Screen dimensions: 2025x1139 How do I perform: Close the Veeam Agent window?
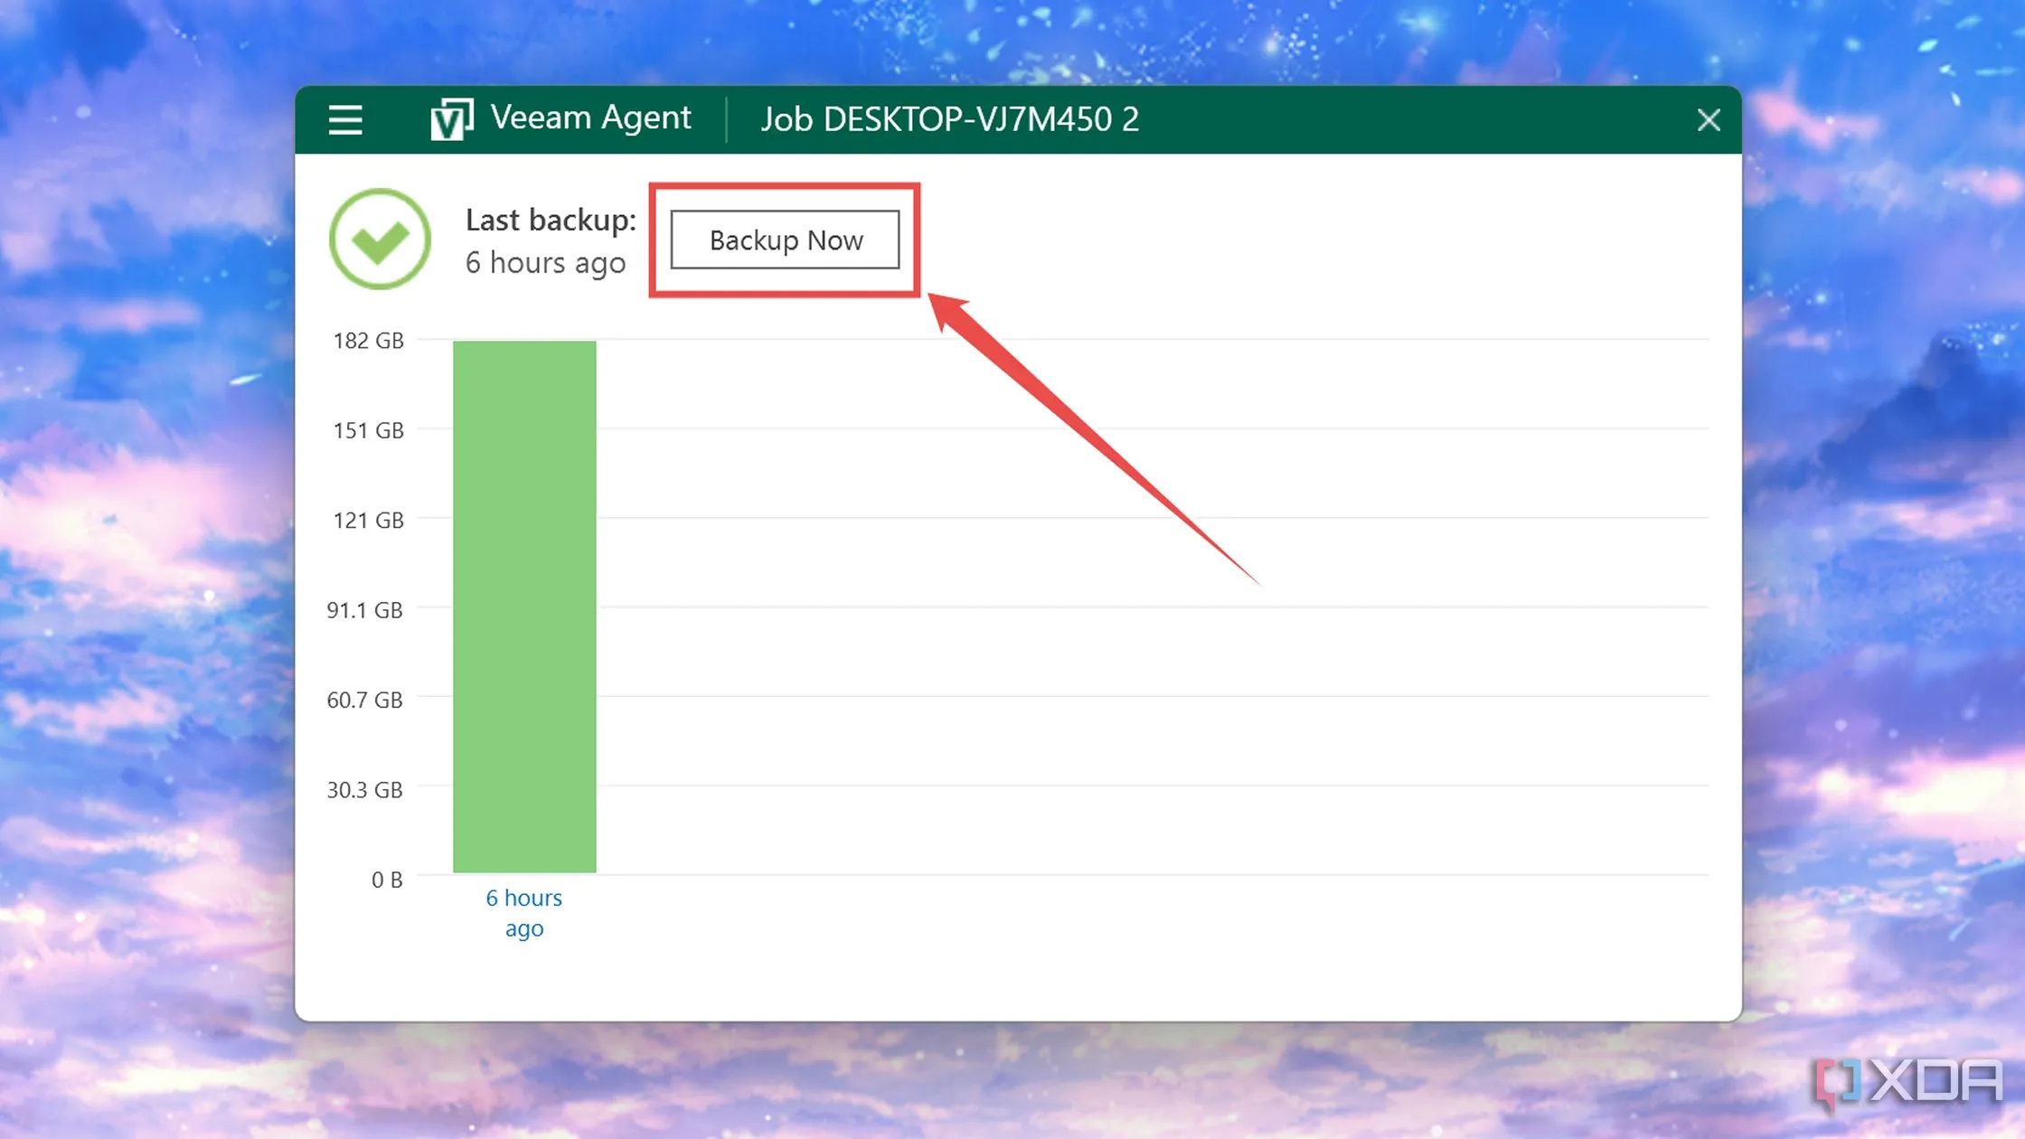pos(1708,119)
